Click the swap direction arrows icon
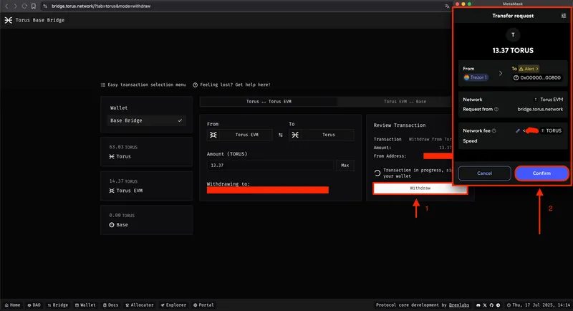 280,135
